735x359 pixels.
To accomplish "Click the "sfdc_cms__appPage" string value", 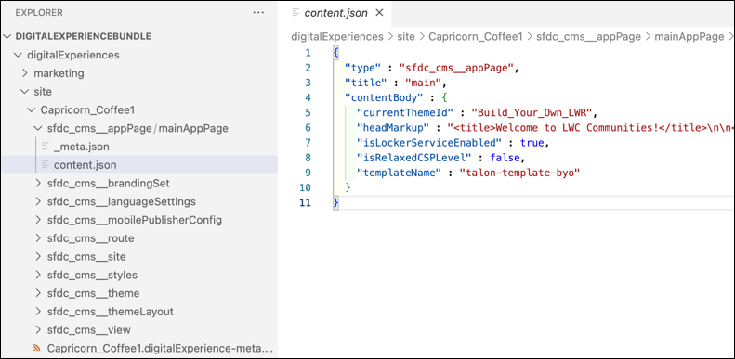I will pyautogui.click(x=457, y=68).
